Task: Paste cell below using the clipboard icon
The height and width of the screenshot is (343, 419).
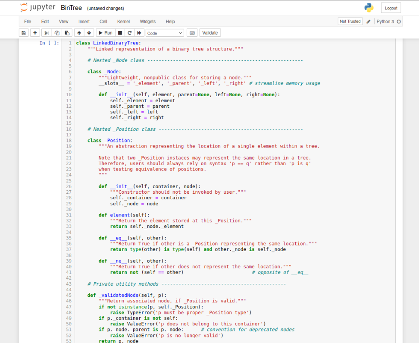Action: click(x=67, y=33)
